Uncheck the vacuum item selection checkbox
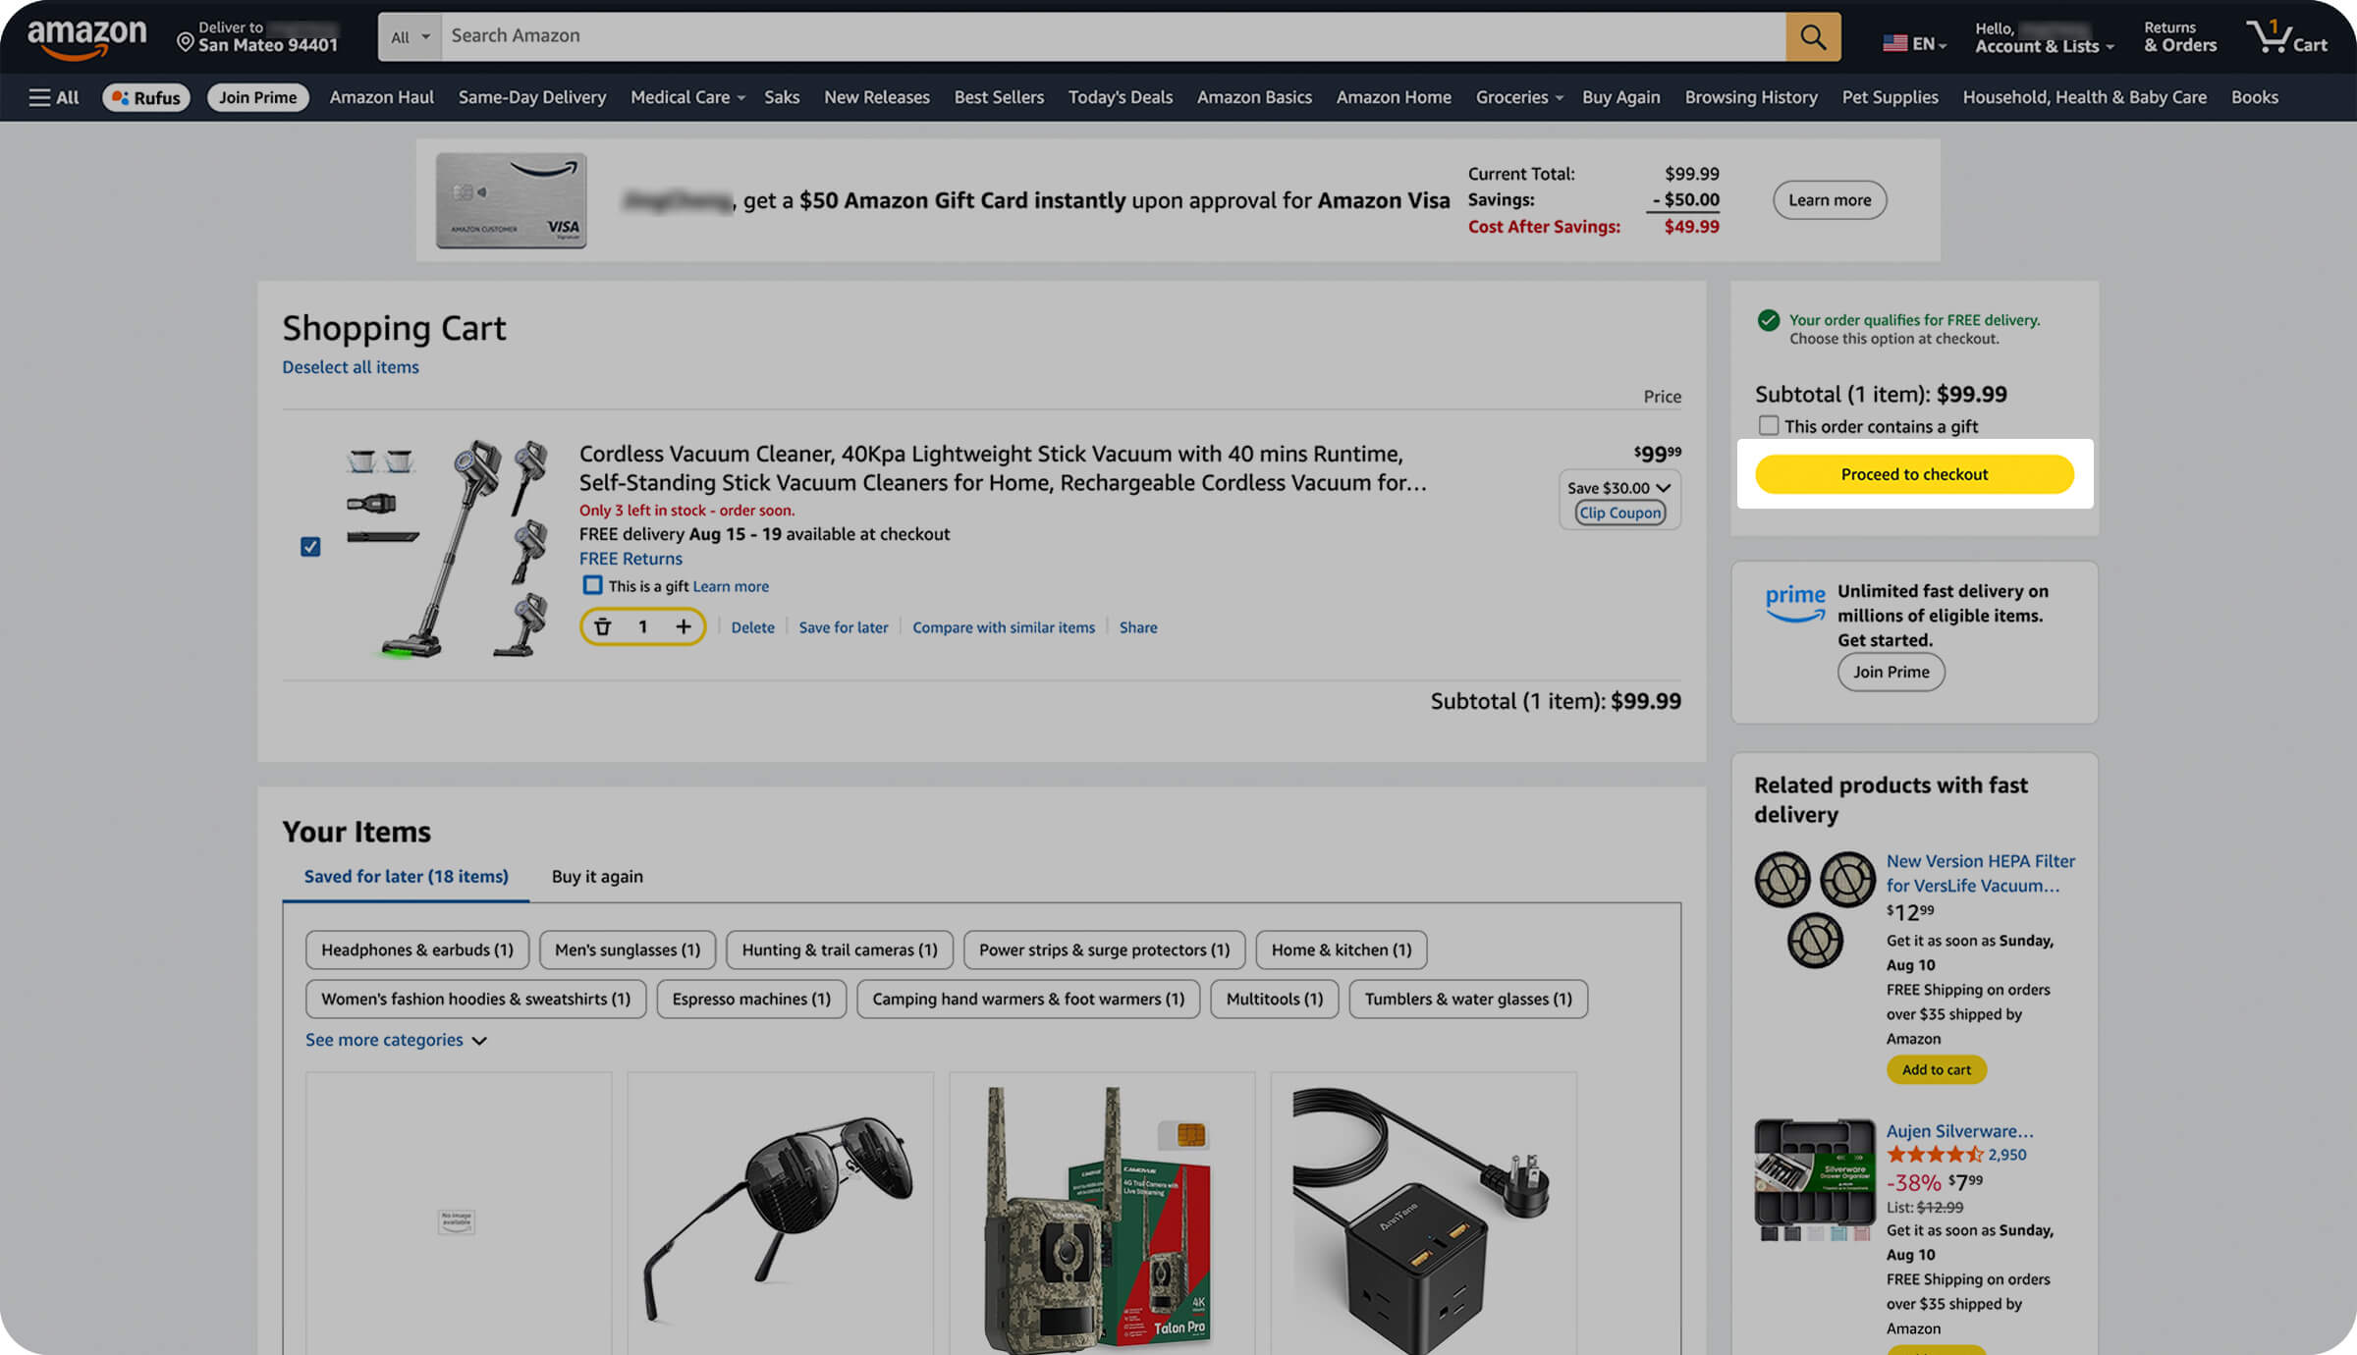Screen dimensions: 2357x1355 pyautogui.click(x=310, y=547)
